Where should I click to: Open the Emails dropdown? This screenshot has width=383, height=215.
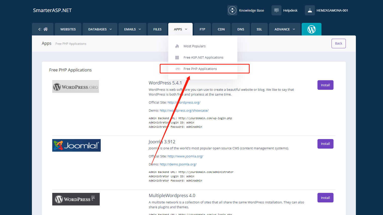132,29
